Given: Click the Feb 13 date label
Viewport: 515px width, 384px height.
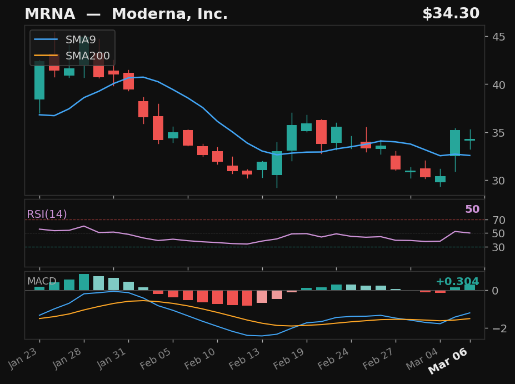Looking at the screenshot, I should (244, 358).
